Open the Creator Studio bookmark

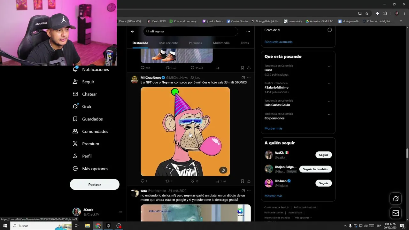coord(237,21)
